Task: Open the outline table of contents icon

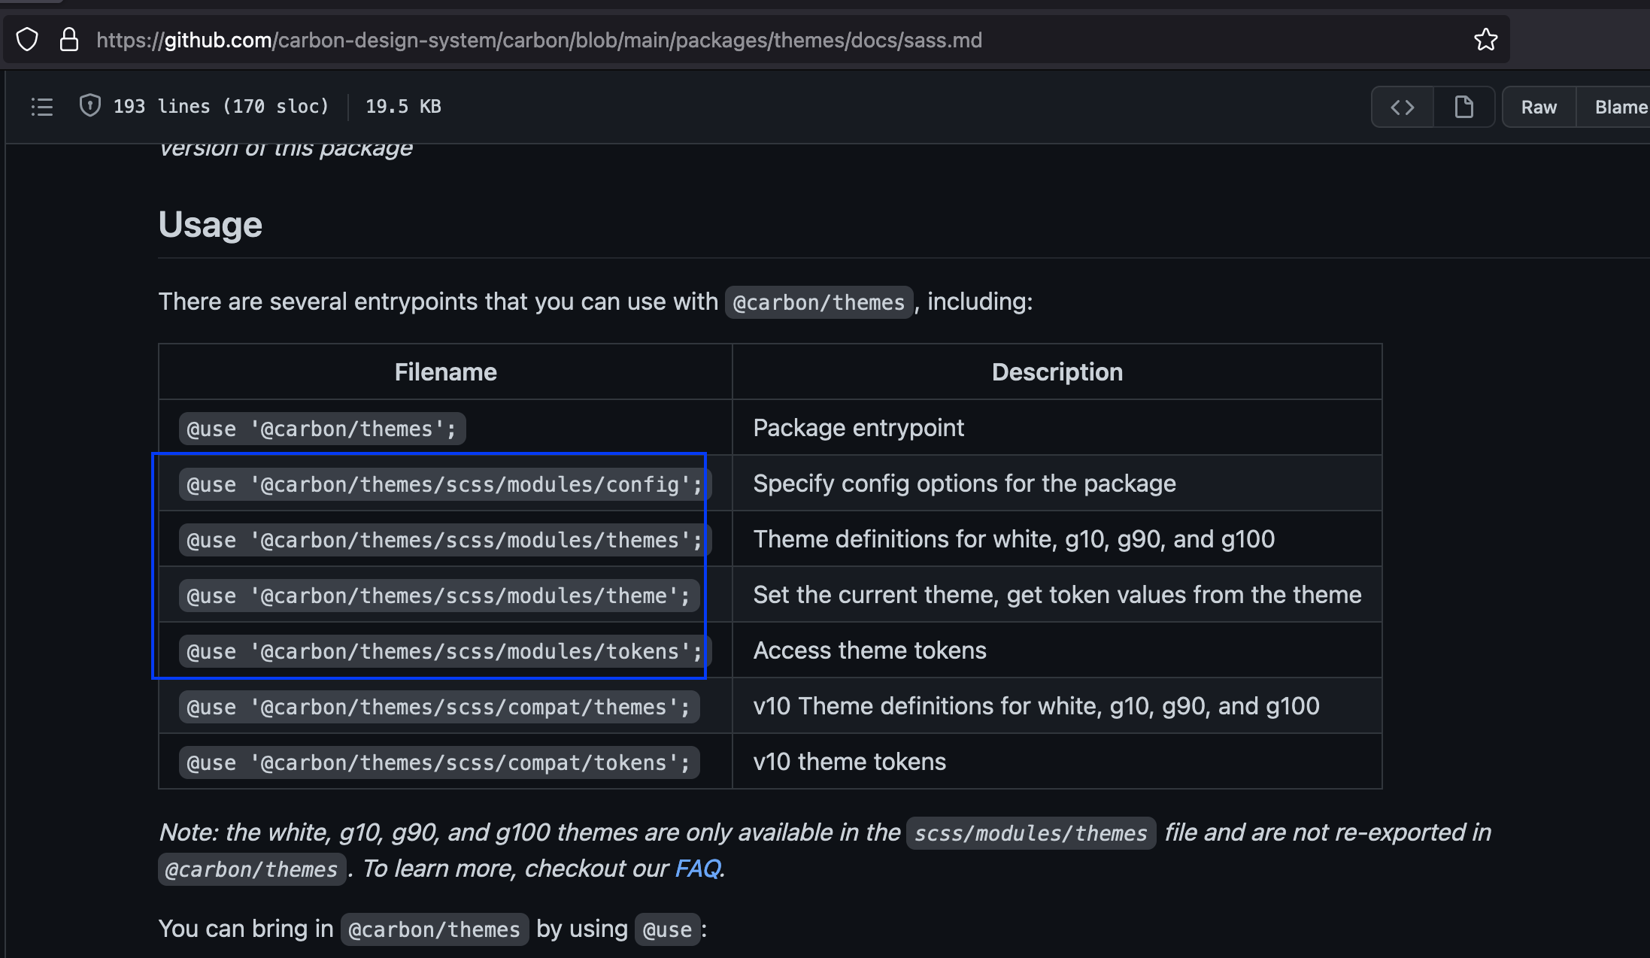Action: (x=42, y=107)
